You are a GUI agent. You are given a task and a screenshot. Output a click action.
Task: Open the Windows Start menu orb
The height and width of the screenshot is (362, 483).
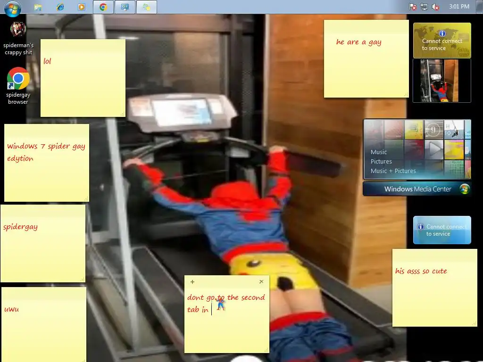tap(13, 8)
